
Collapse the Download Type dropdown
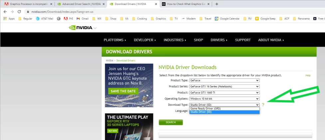pyautogui.click(x=224, y=105)
